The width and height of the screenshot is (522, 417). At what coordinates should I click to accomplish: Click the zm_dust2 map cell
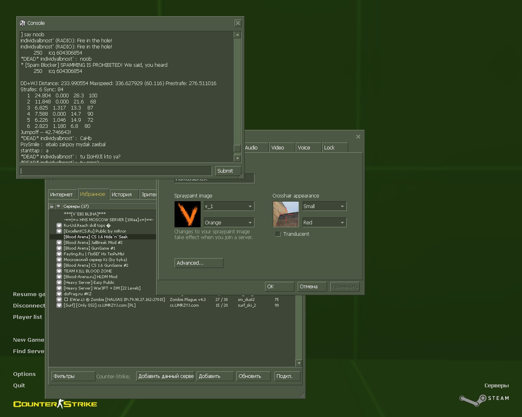click(246, 300)
